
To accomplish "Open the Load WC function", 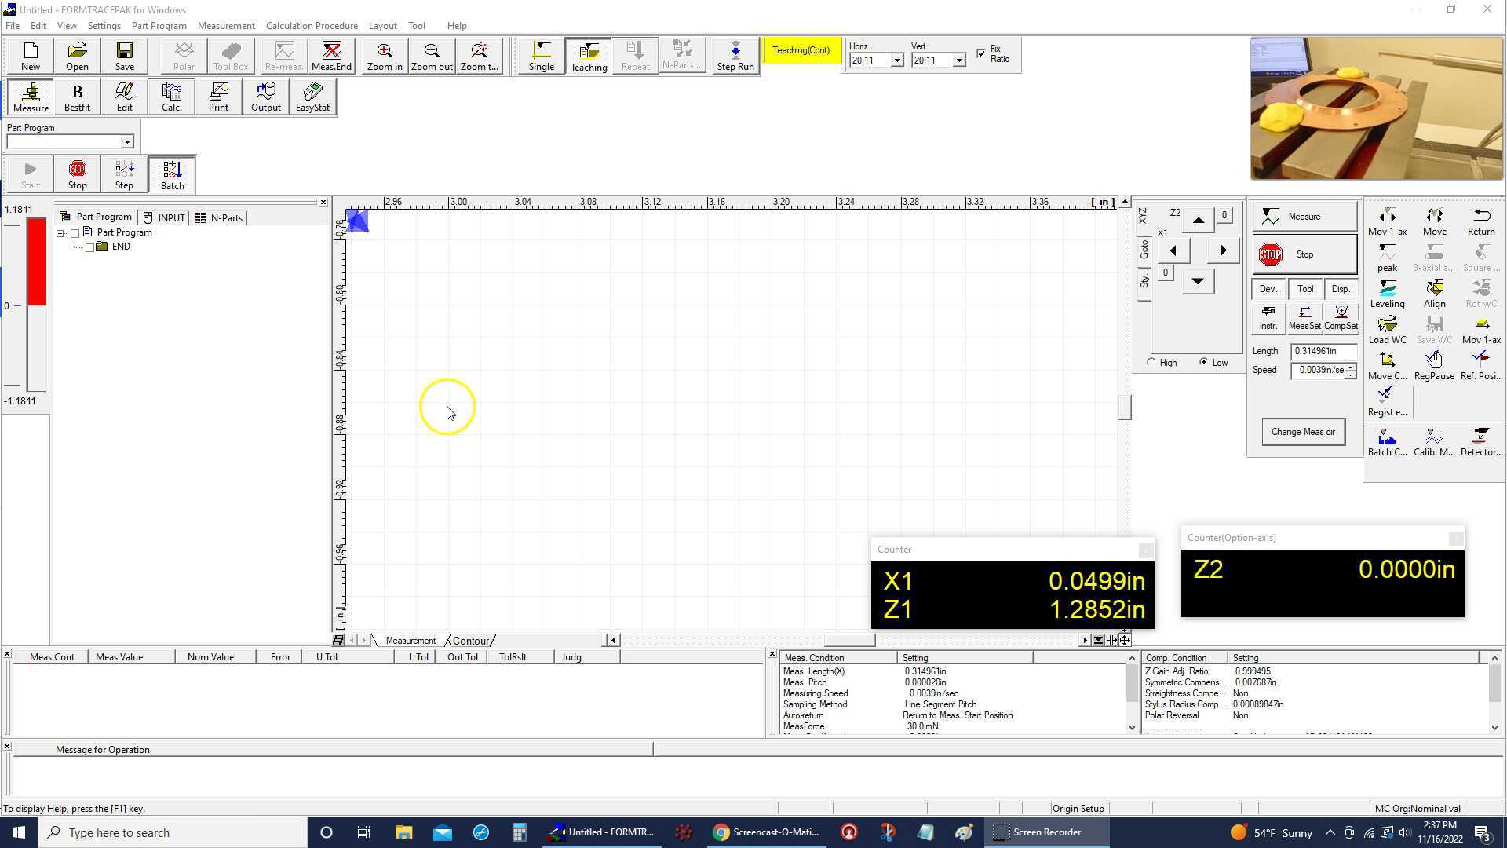I will tap(1387, 330).
